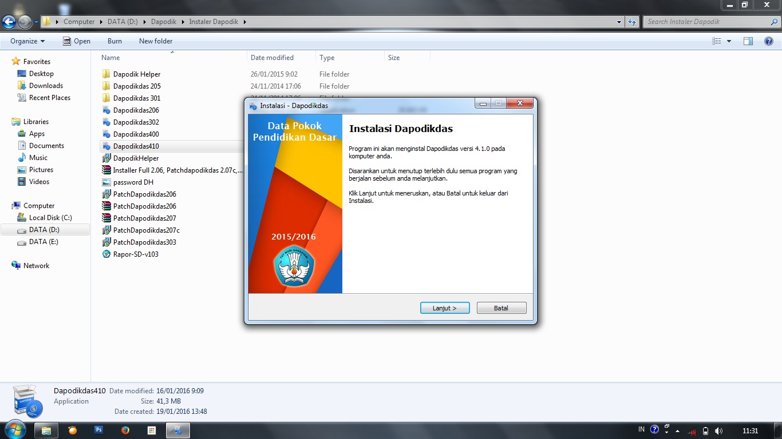Screen dimensions: 782x439
Task: Open Firefox from the taskbar
Action: pyautogui.click(x=125, y=430)
